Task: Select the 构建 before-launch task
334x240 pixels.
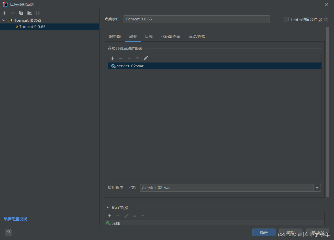Action: point(215,223)
